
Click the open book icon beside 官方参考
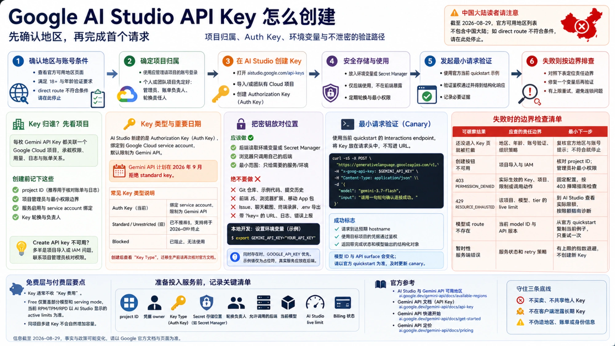tap(380, 284)
